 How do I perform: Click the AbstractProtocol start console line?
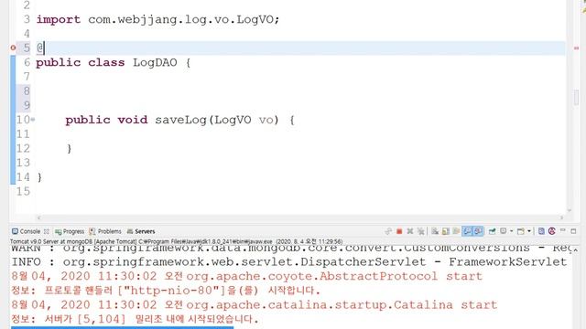pyautogui.click(x=246, y=276)
